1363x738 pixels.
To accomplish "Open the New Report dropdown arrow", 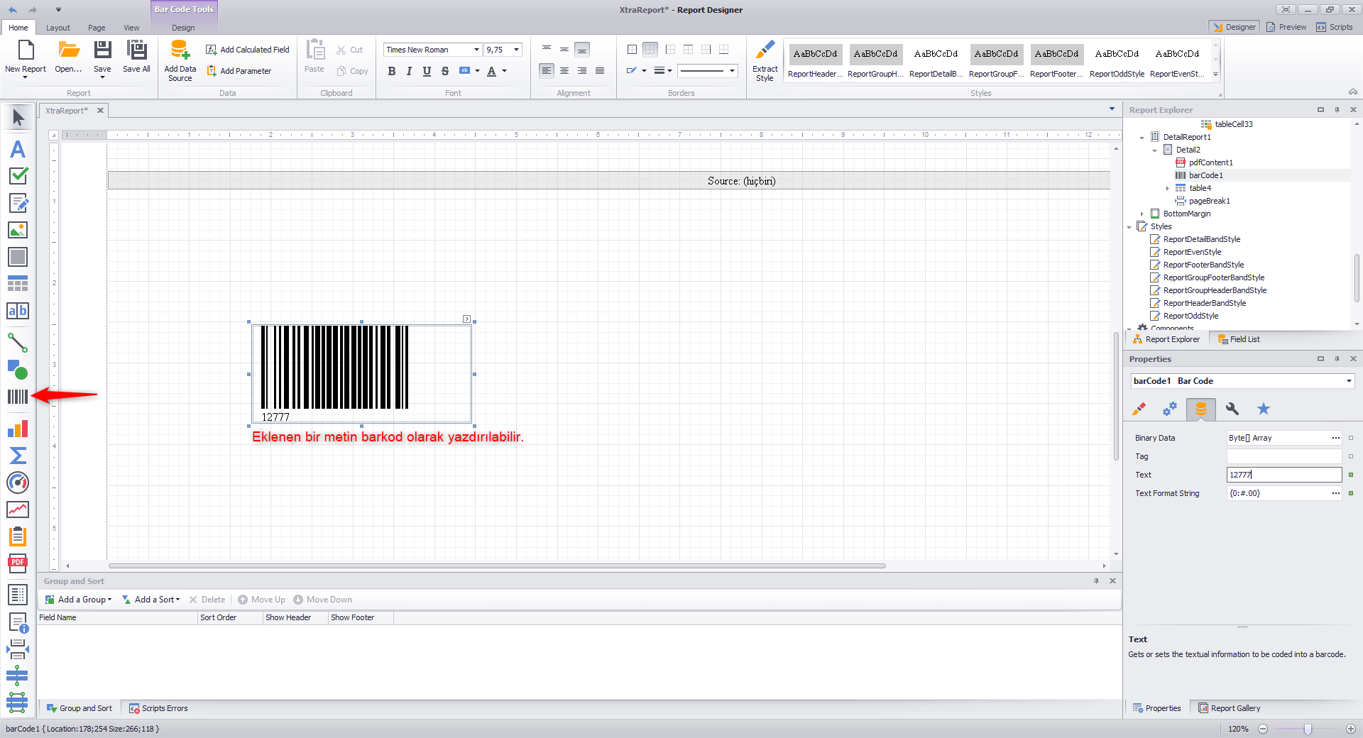I will 25,77.
